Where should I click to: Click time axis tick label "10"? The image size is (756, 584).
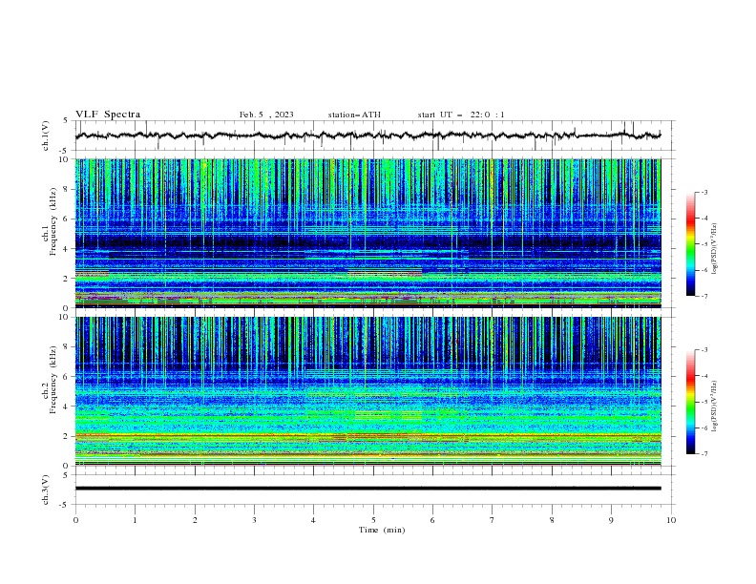point(671,520)
